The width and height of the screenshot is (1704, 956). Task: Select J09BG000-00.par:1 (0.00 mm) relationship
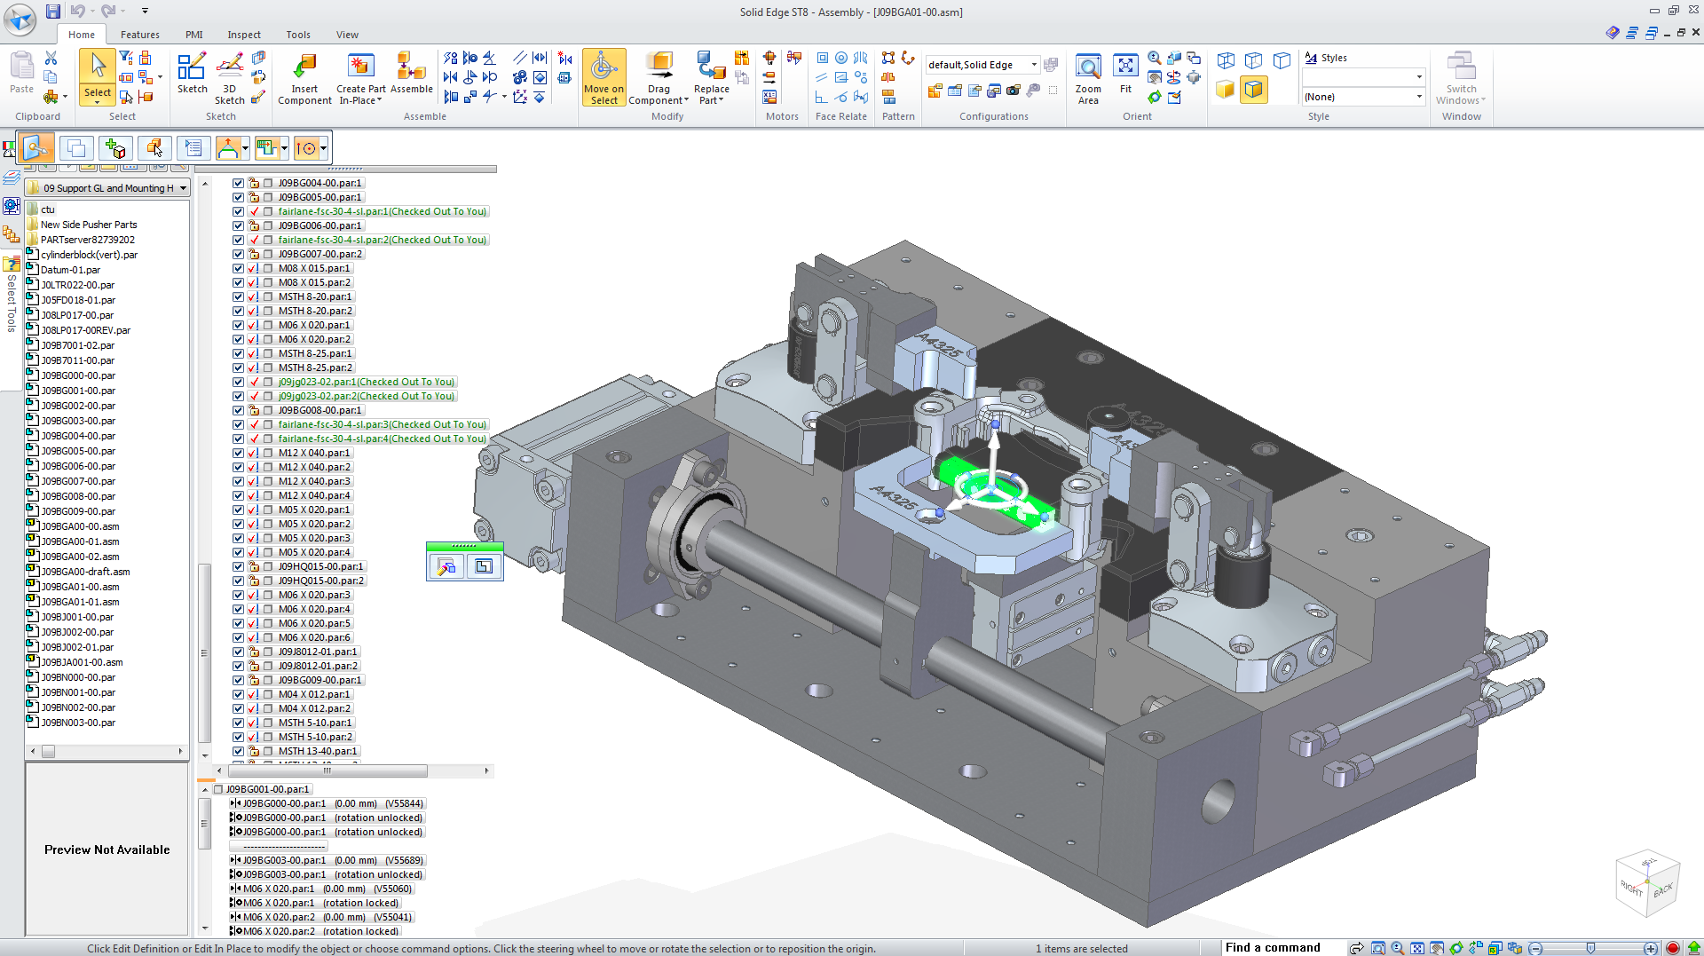point(327,803)
